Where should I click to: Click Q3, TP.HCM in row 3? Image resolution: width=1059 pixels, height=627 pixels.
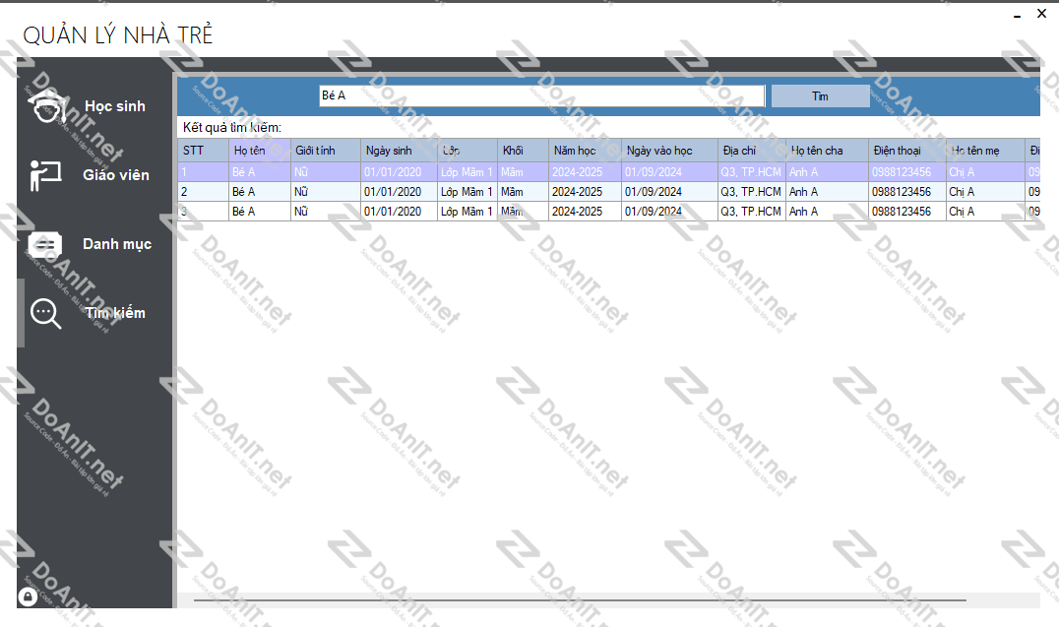[x=751, y=212]
